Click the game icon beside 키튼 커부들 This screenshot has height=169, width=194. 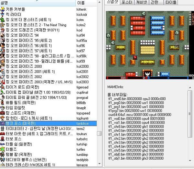click(x=3, y=9)
